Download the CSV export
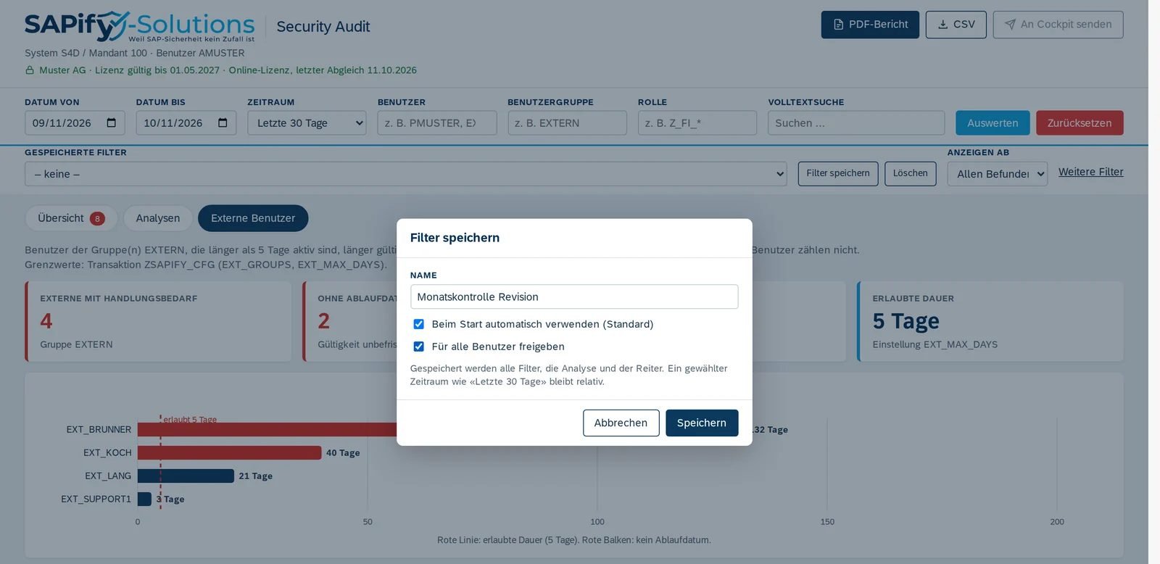Viewport: 1160px width, 564px height. (x=956, y=25)
